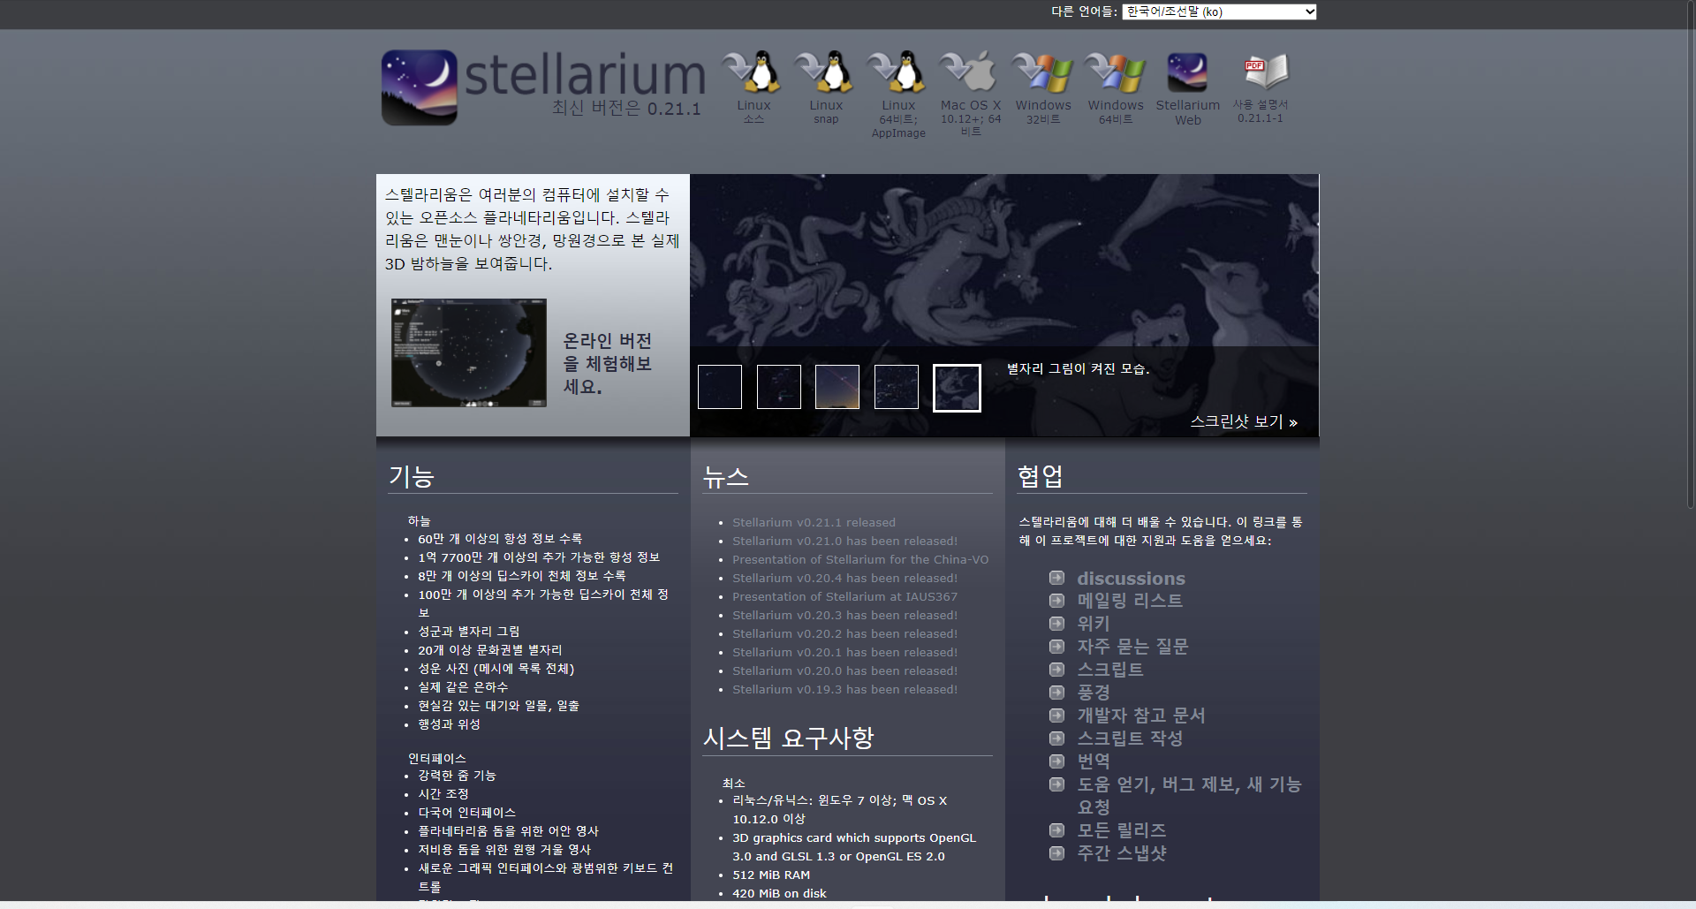1696x909 pixels.
Task: Open 'Stellarium v0.21.0 has been released!' news
Action: (844, 541)
